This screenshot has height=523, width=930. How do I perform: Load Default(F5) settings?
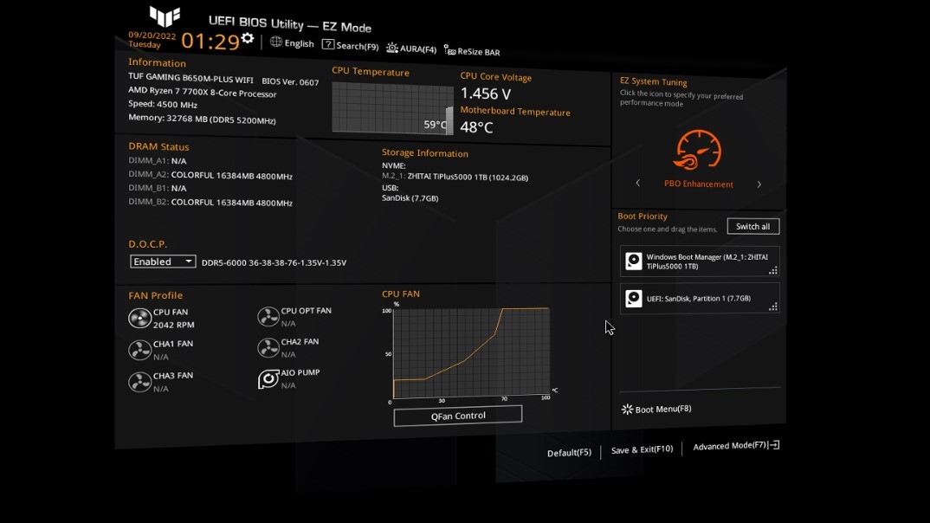pos(569,453)
